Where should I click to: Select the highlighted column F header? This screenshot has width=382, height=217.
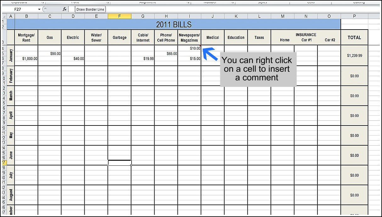[120, 16]
